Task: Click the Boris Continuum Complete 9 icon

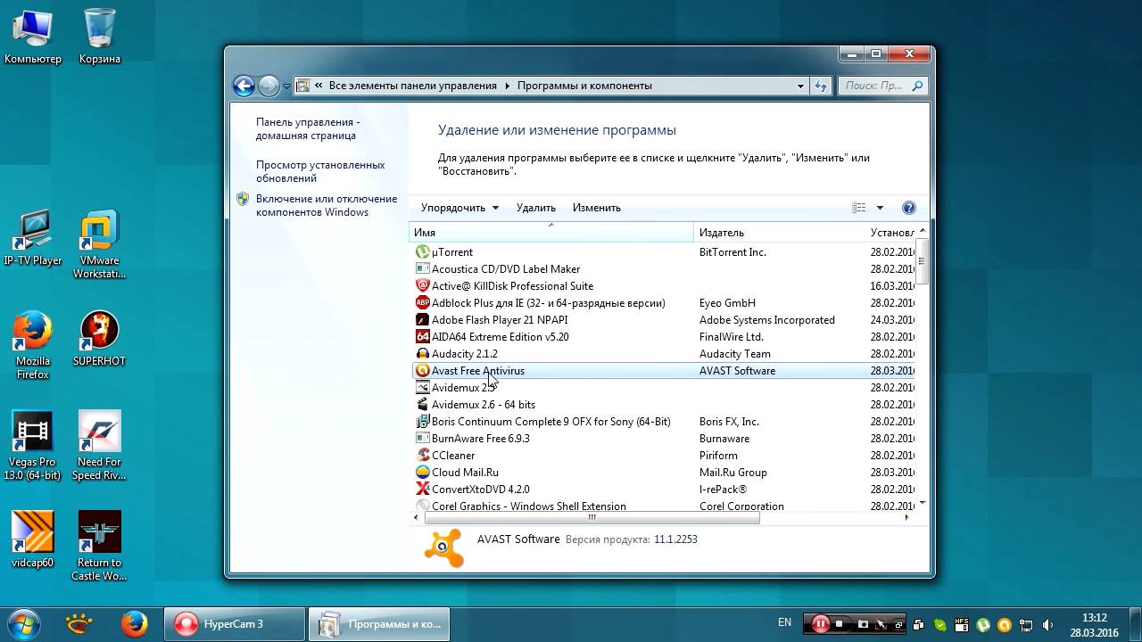Action: 423,422
